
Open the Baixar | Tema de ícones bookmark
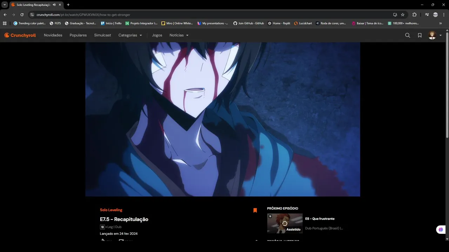coord(368,23)
